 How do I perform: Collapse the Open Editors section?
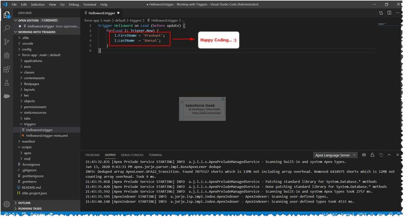click(47, 20)
